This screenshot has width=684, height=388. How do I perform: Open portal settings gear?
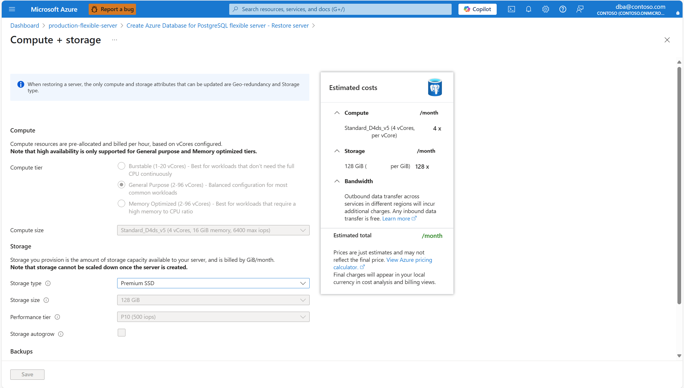click(x=545, y=9)
